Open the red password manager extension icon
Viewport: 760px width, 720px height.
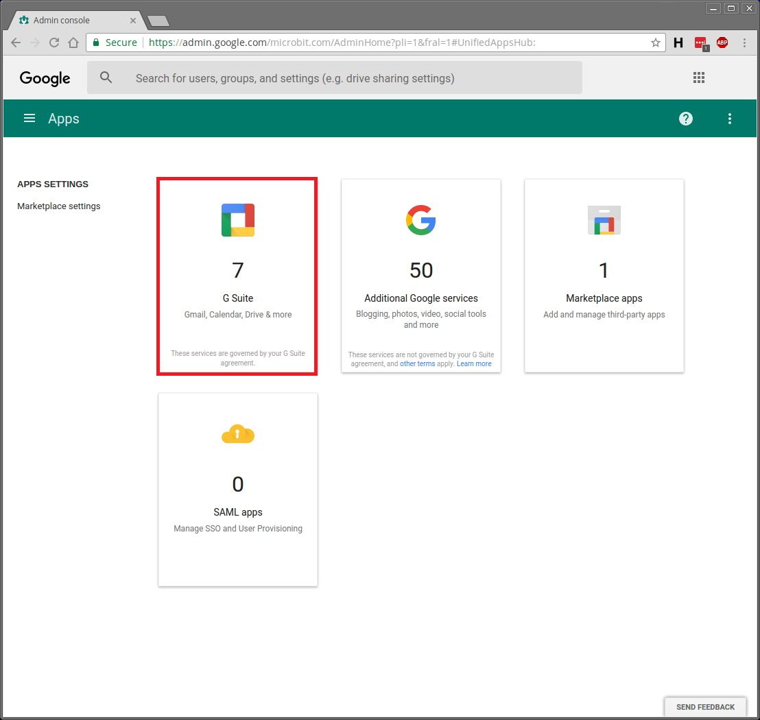701,44
